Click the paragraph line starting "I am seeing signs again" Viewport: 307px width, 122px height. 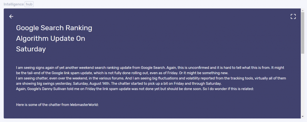pos(150,68)
